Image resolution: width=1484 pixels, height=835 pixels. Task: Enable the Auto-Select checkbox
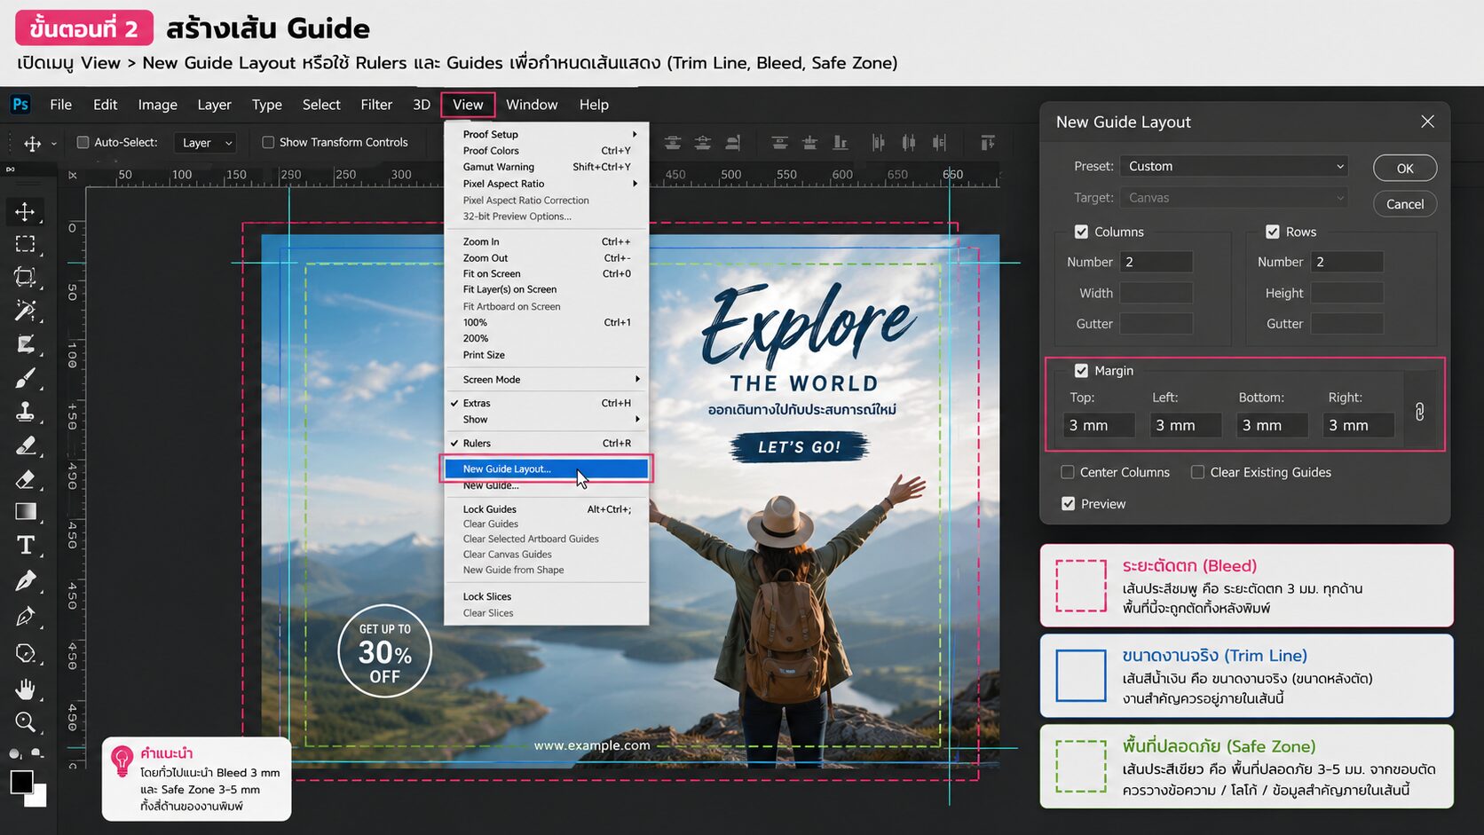pyautogui.click(x=83, y=142)
